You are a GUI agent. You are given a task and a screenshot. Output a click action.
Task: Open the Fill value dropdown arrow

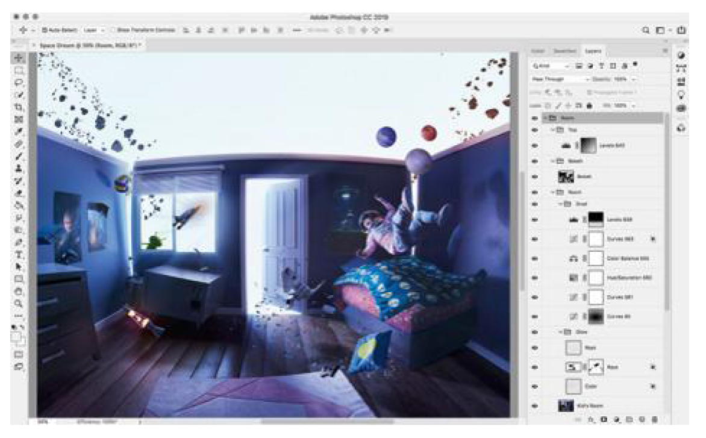click(x=634, y=105)
